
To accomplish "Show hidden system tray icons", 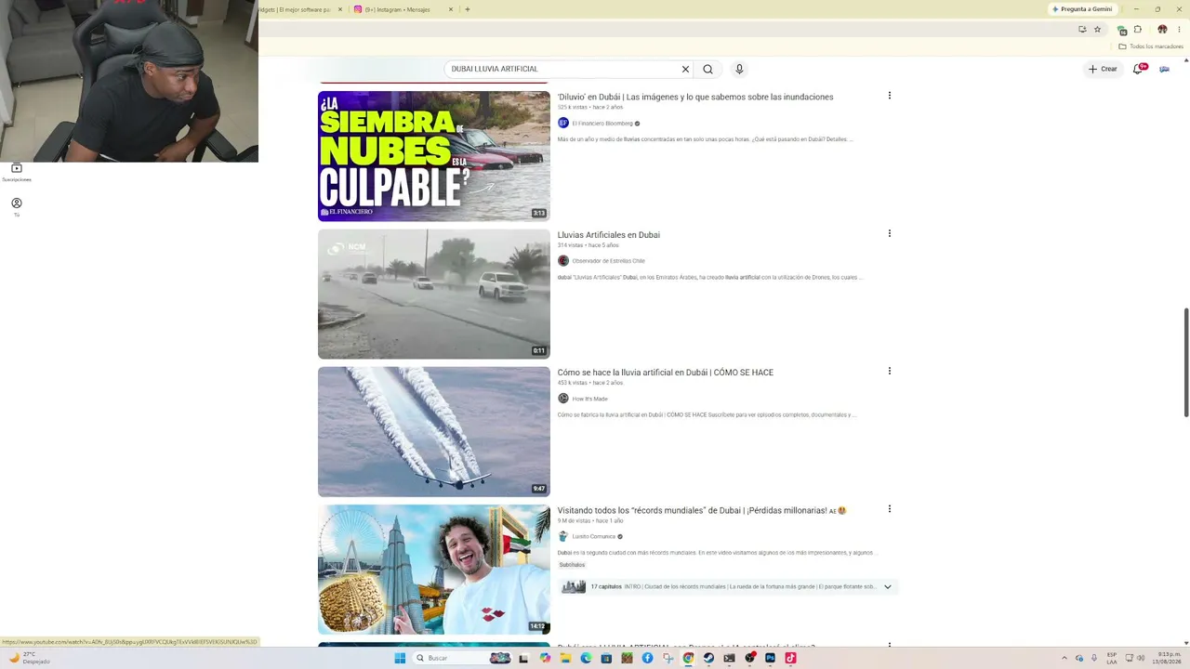I will pos(1065,658).
